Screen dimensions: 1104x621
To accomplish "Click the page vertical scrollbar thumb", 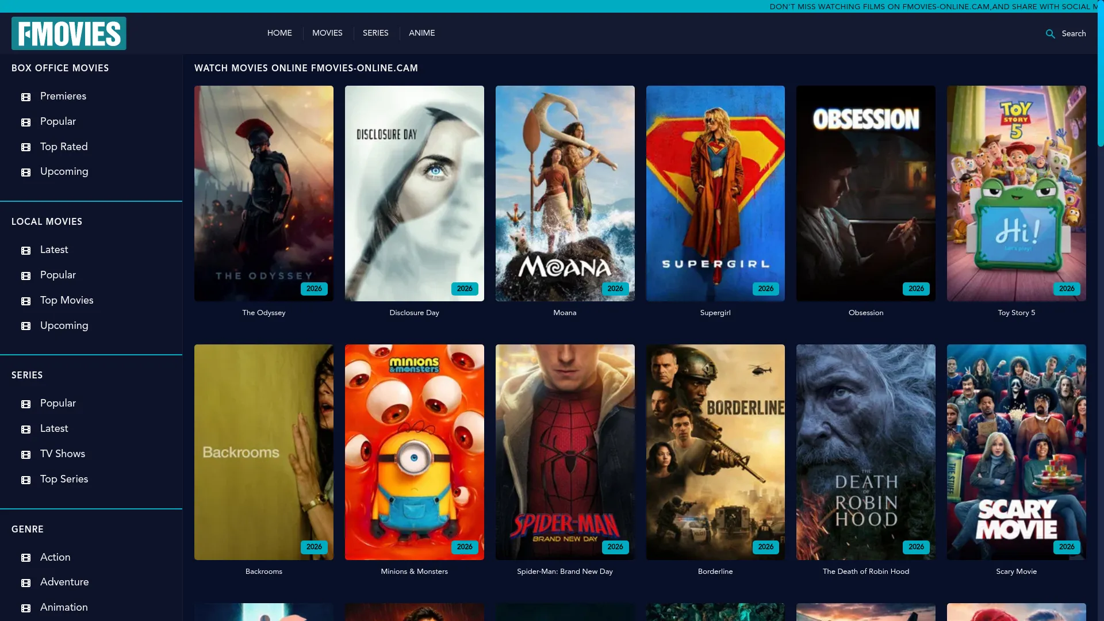I will (x=1101, y=74).
